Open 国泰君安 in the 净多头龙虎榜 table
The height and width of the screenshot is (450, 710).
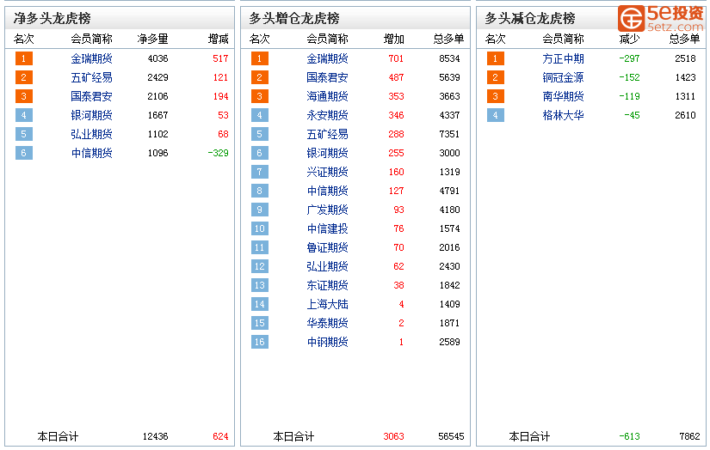click(91, 97)
